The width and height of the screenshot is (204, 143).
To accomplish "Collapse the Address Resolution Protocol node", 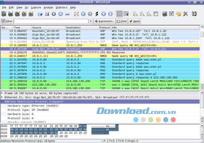I will [2, 102].
